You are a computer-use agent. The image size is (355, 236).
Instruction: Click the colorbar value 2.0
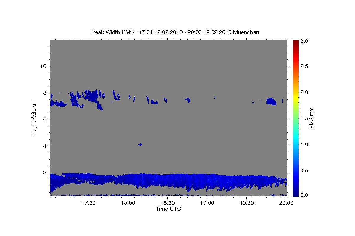(x=305, y=92)
